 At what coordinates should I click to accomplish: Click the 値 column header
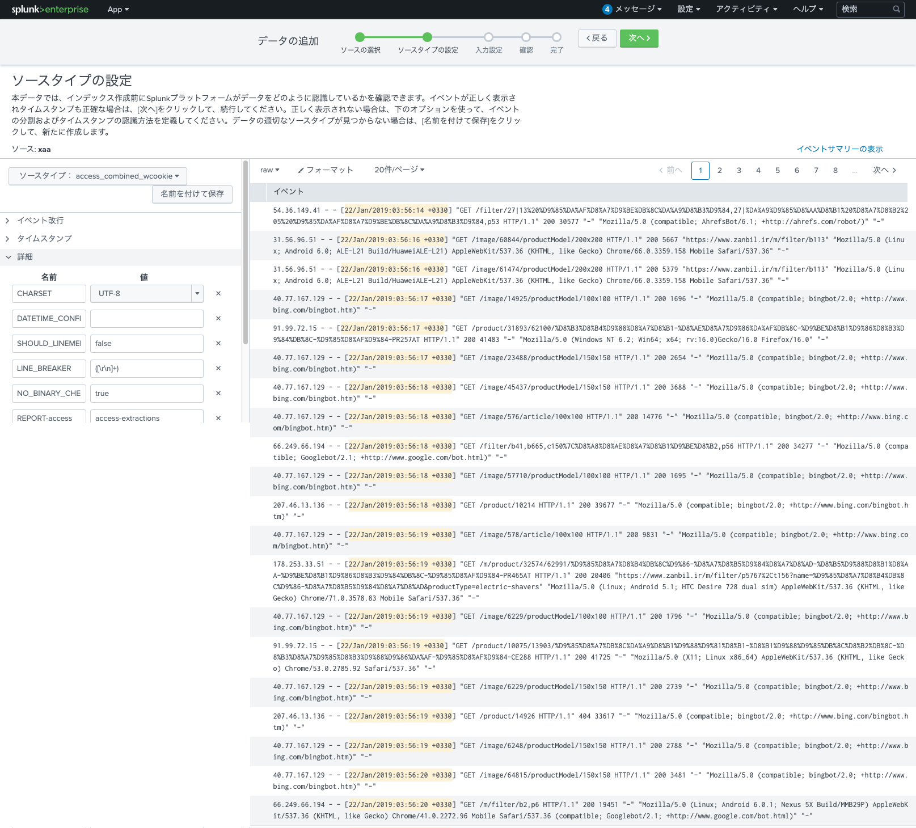click(x=144, y=277)
